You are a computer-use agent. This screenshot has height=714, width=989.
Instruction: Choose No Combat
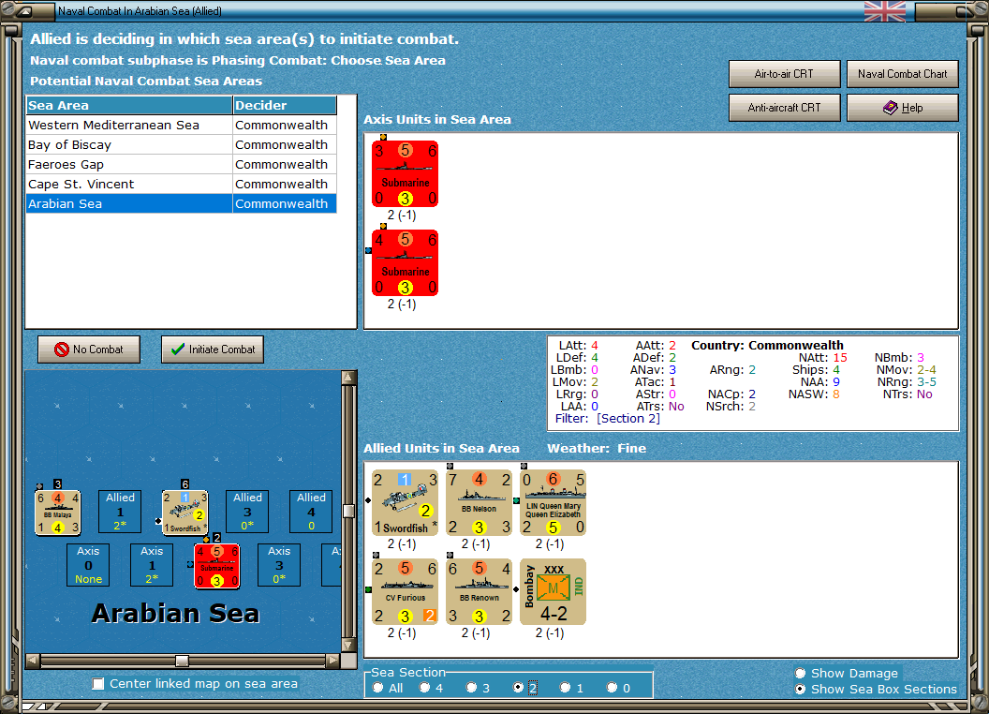[89, 350]
